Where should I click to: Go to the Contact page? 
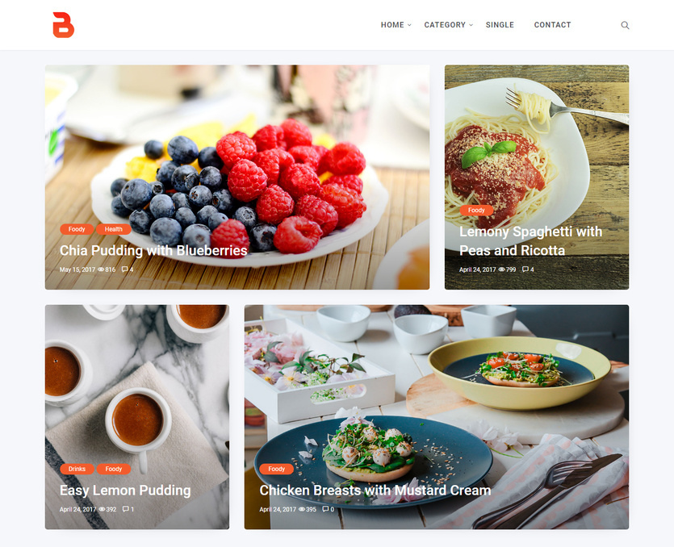(x=552, y=25)
